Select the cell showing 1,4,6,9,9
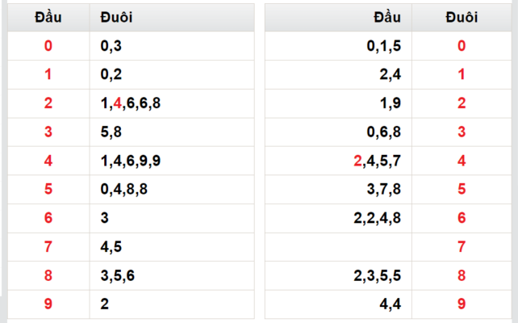This screenshot has width=518, height=323. coord(172,161)
